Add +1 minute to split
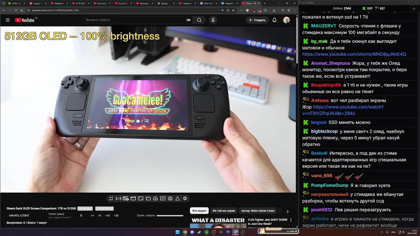Viewport: 420px width, 236px height. coord(92,216)
